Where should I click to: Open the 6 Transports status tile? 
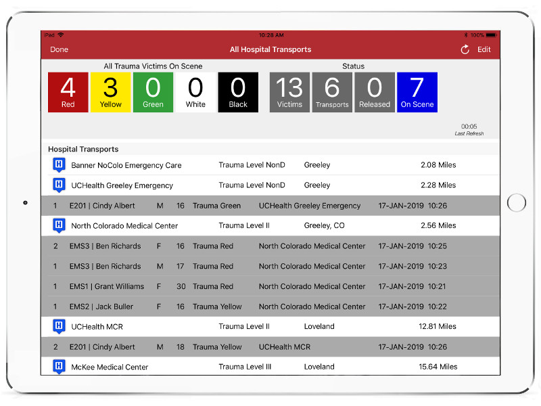tap(332, 92)
